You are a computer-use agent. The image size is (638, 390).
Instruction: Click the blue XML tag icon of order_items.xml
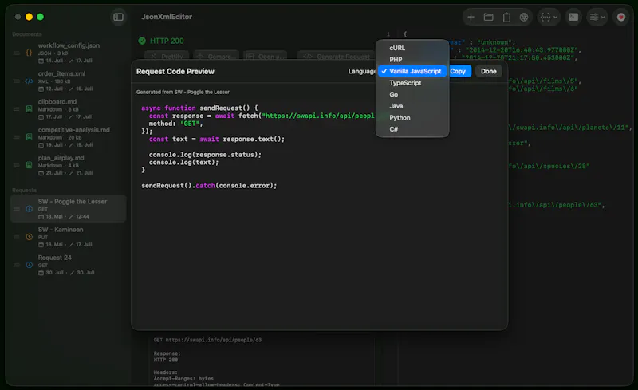[29, 81]
